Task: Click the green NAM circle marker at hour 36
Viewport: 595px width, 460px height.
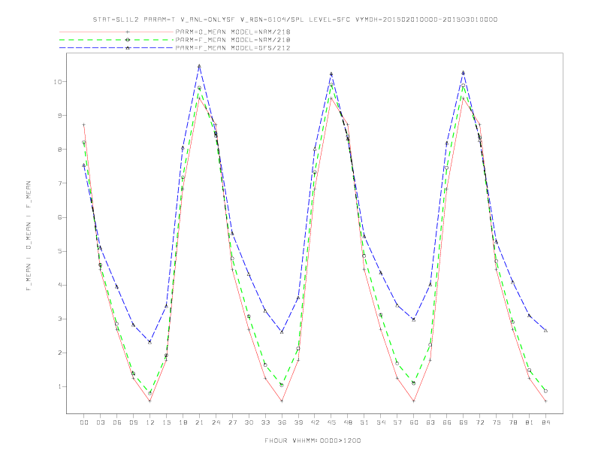Action: pyautogui.click(x=282, y=385)
